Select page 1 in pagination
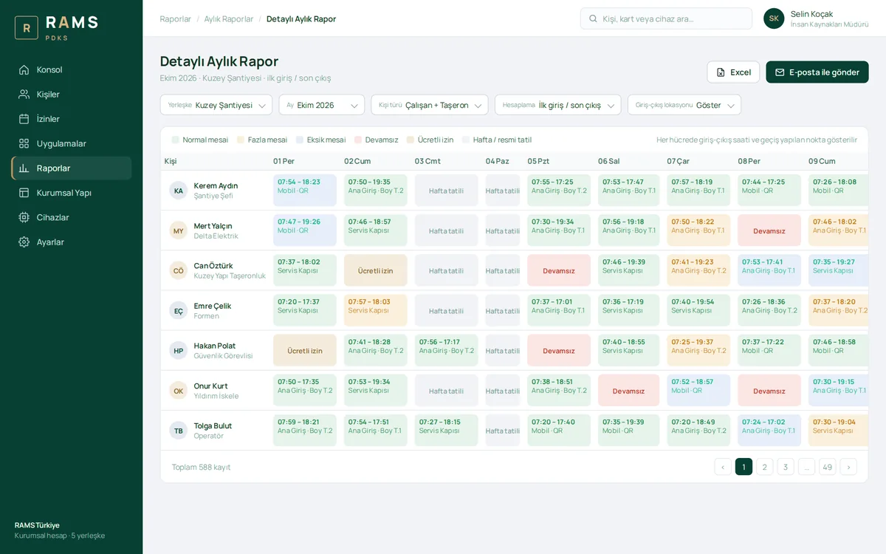The image size is (886, 554). pos(744,467)
